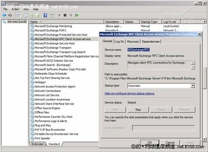Screen dimensions: 208x152
Task: Switch to the Dependencies tab
Action: [151, 42]
